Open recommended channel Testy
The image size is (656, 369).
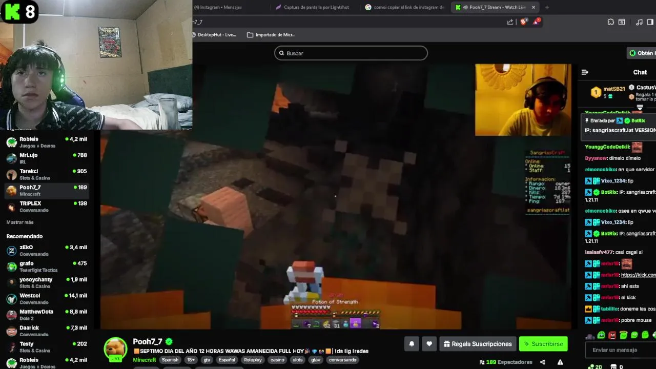(x=47, y=347)
